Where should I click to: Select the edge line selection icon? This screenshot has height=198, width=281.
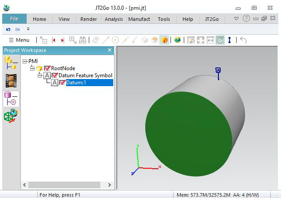[x=106, y=40]
